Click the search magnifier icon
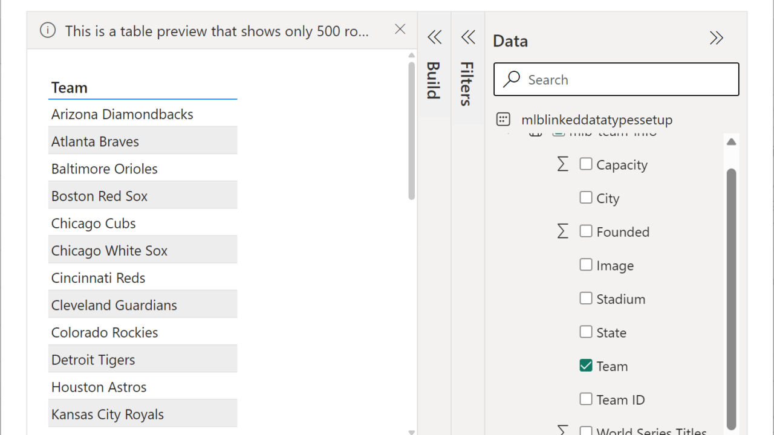This screenshot has height=435, width=774. 512,79
